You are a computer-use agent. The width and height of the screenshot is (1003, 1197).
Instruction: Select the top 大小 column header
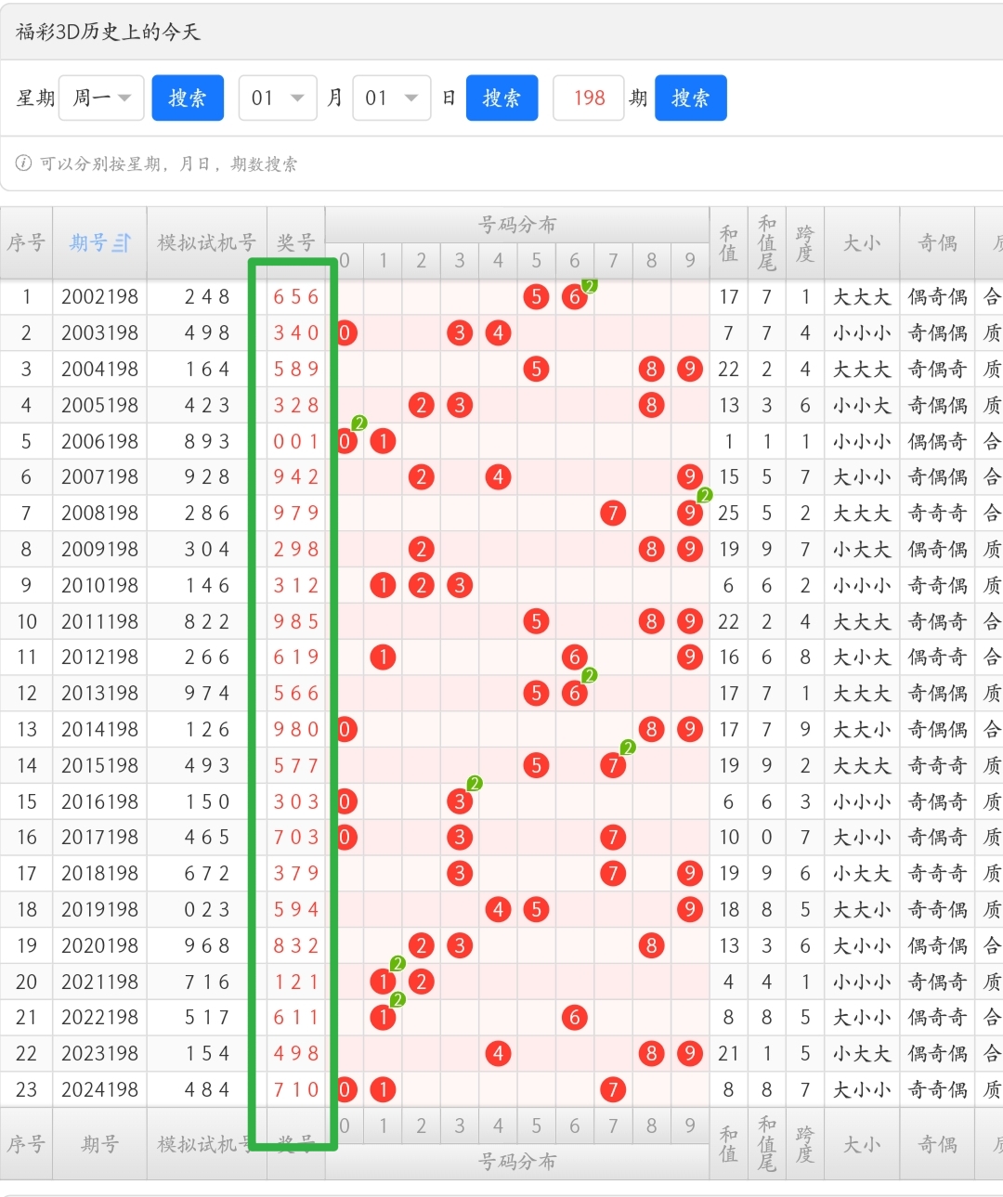coord(862,243)
